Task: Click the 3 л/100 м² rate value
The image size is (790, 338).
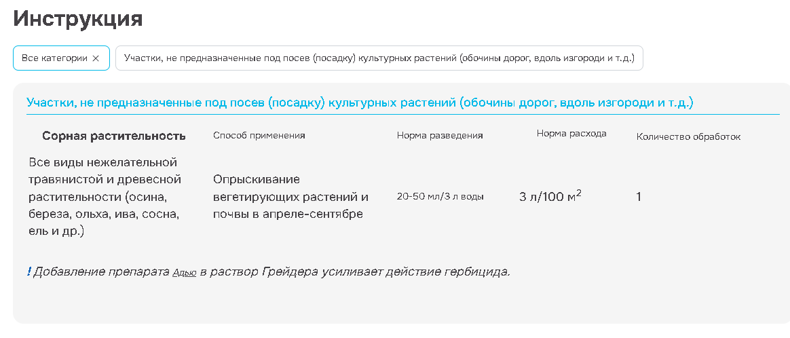Action: tap(550, 197)
